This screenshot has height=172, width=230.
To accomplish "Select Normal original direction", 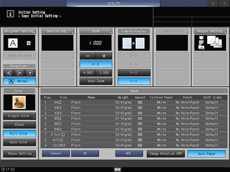I will pos(20,81).
